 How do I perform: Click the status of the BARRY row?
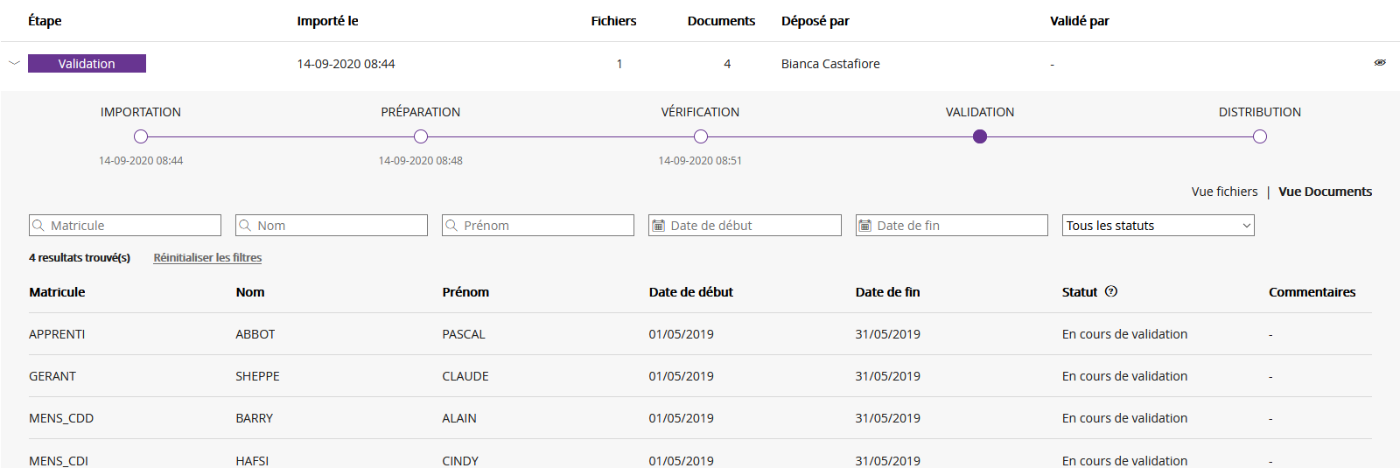pyautogui.click(x=1125, y=418)
